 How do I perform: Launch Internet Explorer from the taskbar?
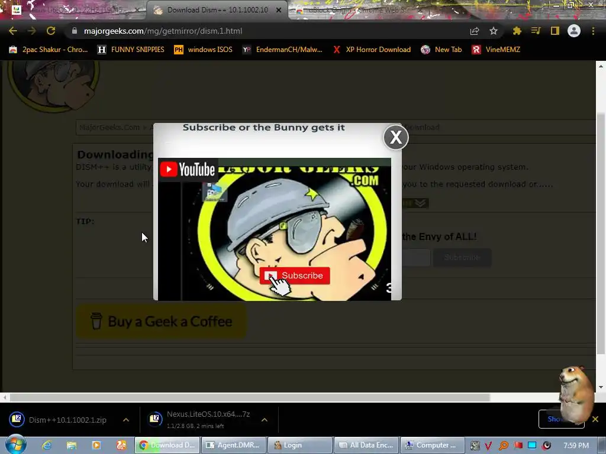[47, 445]
